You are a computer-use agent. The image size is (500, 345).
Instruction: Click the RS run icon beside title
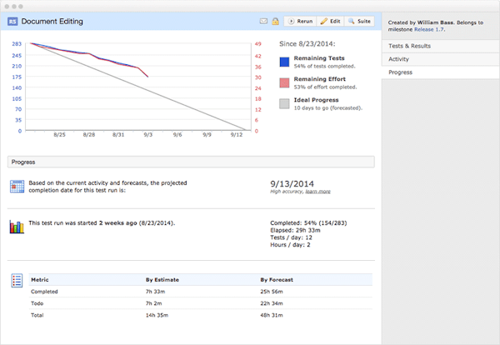(x=12, y=21)
